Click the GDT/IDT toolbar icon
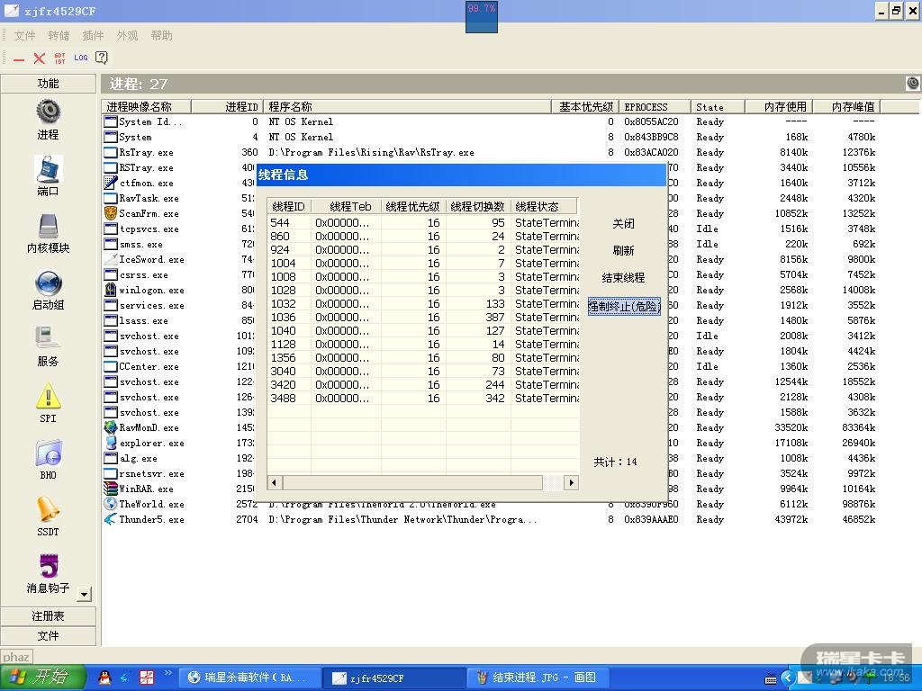The width and height of the screenshot is (922, 691). (x=60, y=58)
